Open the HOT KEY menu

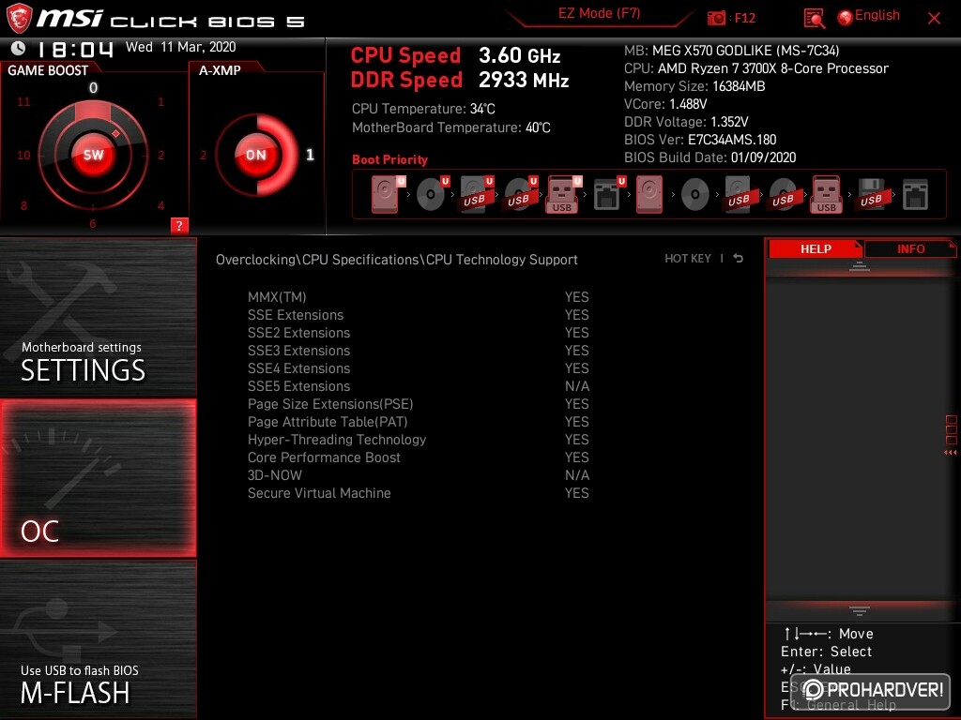(688, 259)
